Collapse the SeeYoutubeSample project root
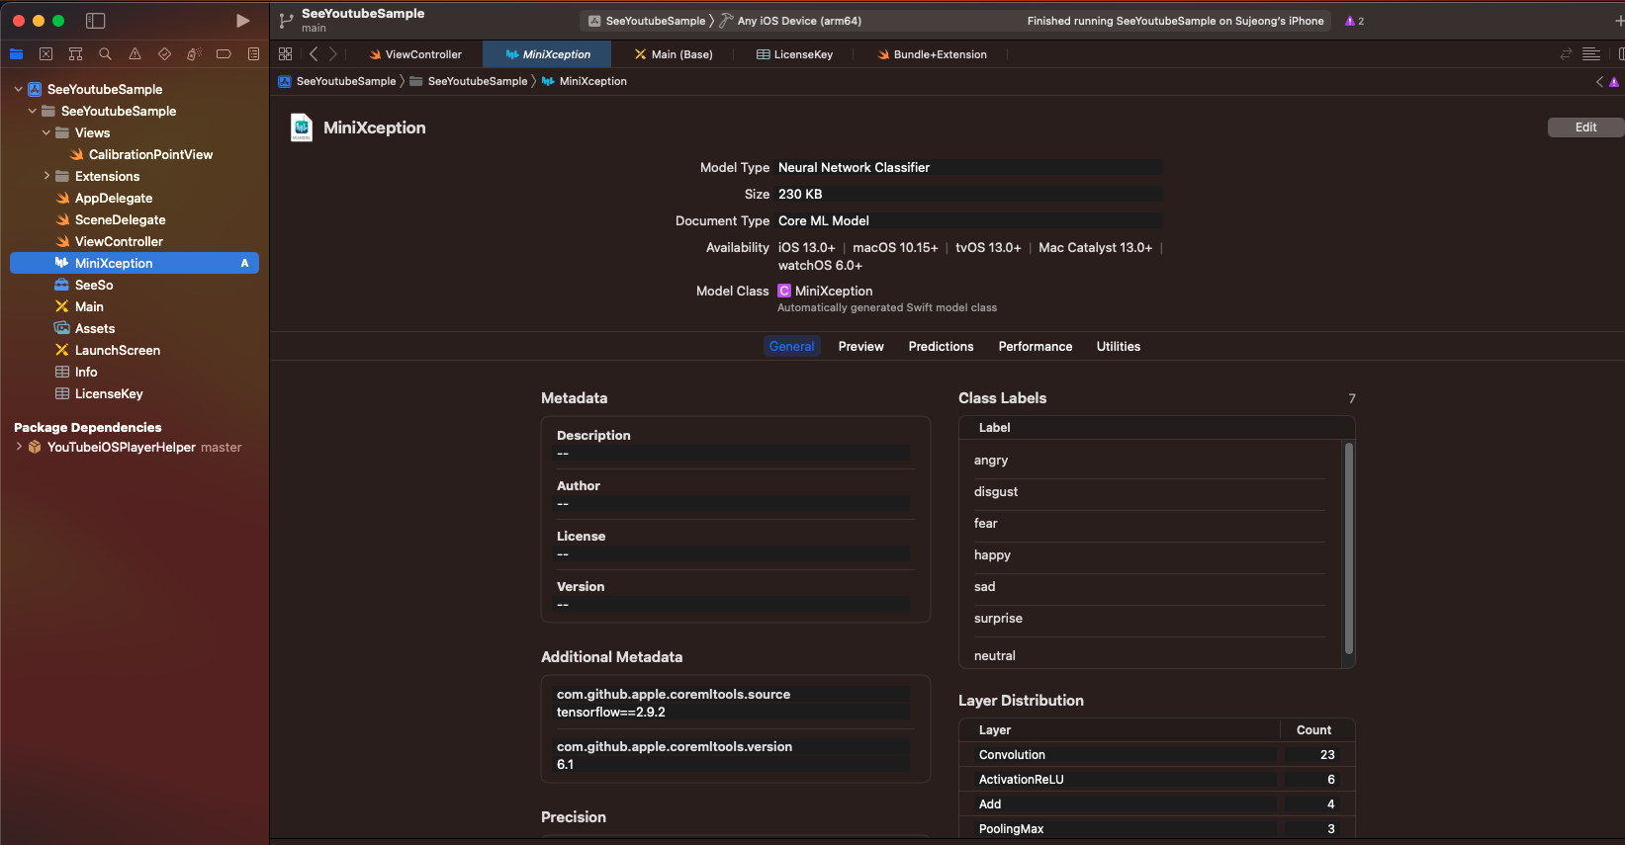1625x845 pixels. point(18,89)
